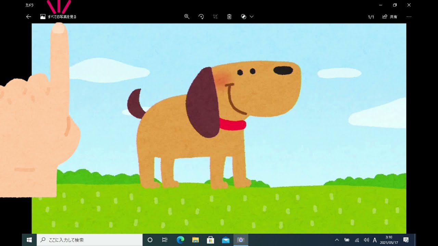Open the filter edit tool
Viewport: 438px width, 246px height.
coord(244,16)
